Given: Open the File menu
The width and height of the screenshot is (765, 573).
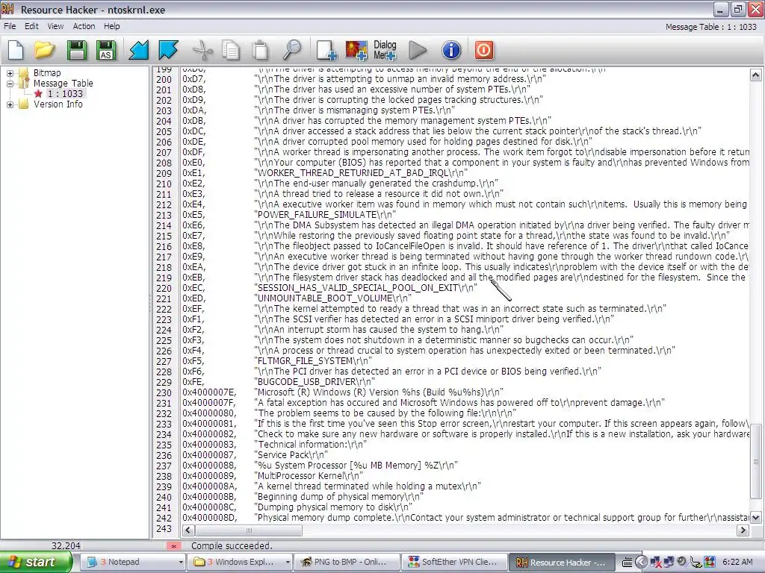Looking at the screenshot, I should 10,26.
